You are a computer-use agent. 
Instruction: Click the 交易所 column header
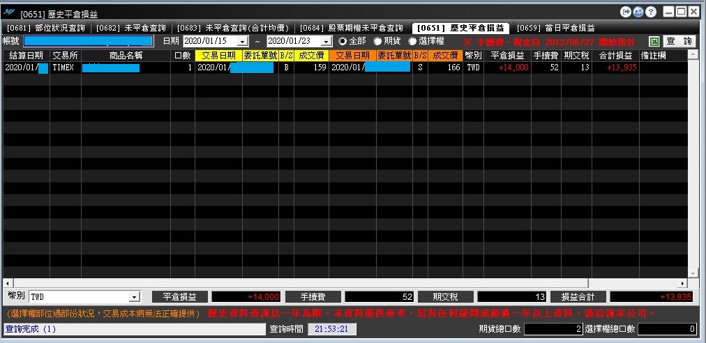pyautogui.click(x=66, y=56)
